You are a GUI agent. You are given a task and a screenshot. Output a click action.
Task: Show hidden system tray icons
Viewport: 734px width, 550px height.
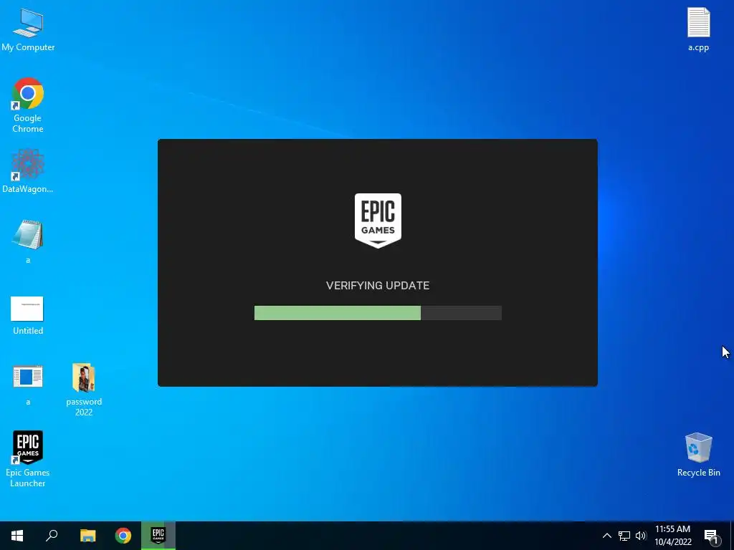[606, 536]
